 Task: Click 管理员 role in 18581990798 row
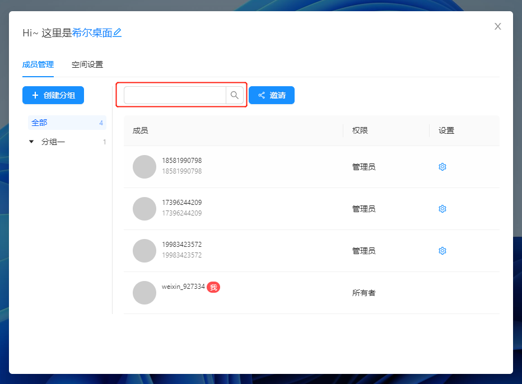pyautogui.click(x=364, y=167)
